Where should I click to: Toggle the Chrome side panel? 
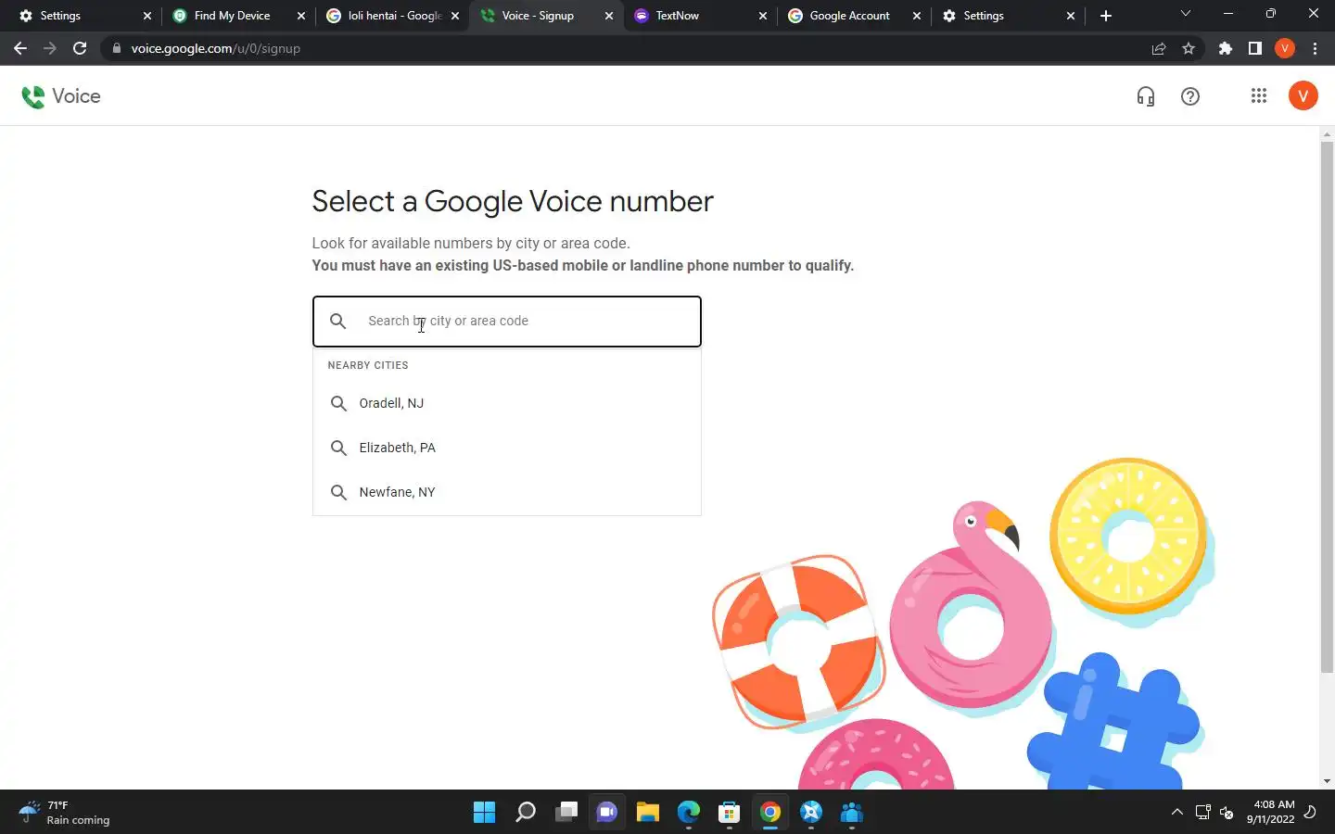(1255, 48)
